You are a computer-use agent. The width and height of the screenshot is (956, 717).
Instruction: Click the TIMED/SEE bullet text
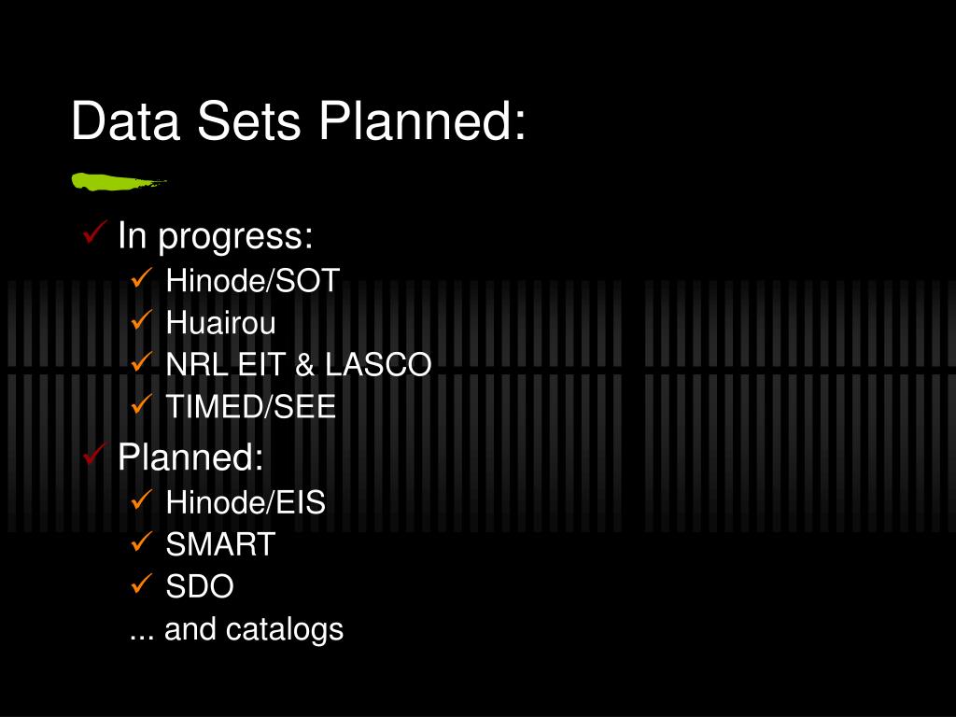tap(250, 407)
